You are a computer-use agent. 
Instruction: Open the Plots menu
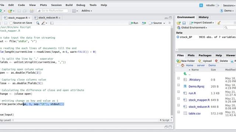pyautogui.click(x=44, y=5)
